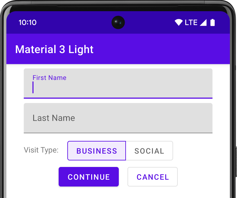This screenshot has width=237, height=198.
Task: Tap the cellular signal strength icon
Action: point(203,22)
